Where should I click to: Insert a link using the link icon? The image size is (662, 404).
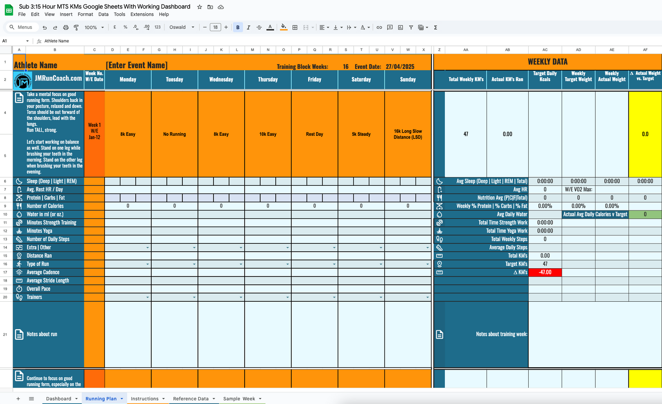click(379, 27)
